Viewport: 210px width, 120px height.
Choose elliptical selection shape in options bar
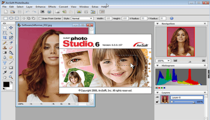pos(11,18)
